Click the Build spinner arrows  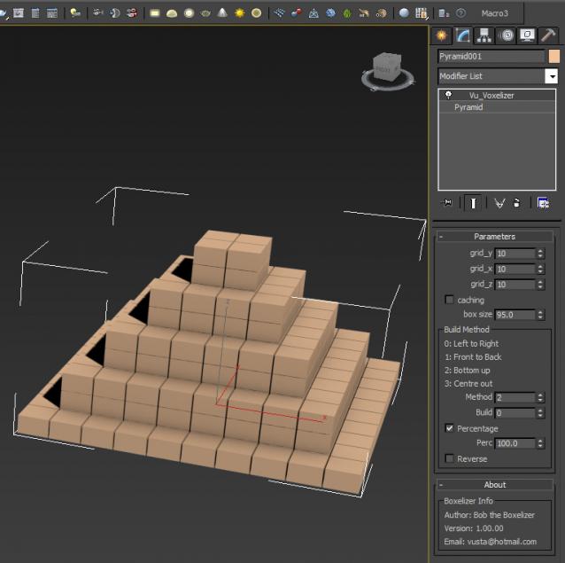point(540,413)
